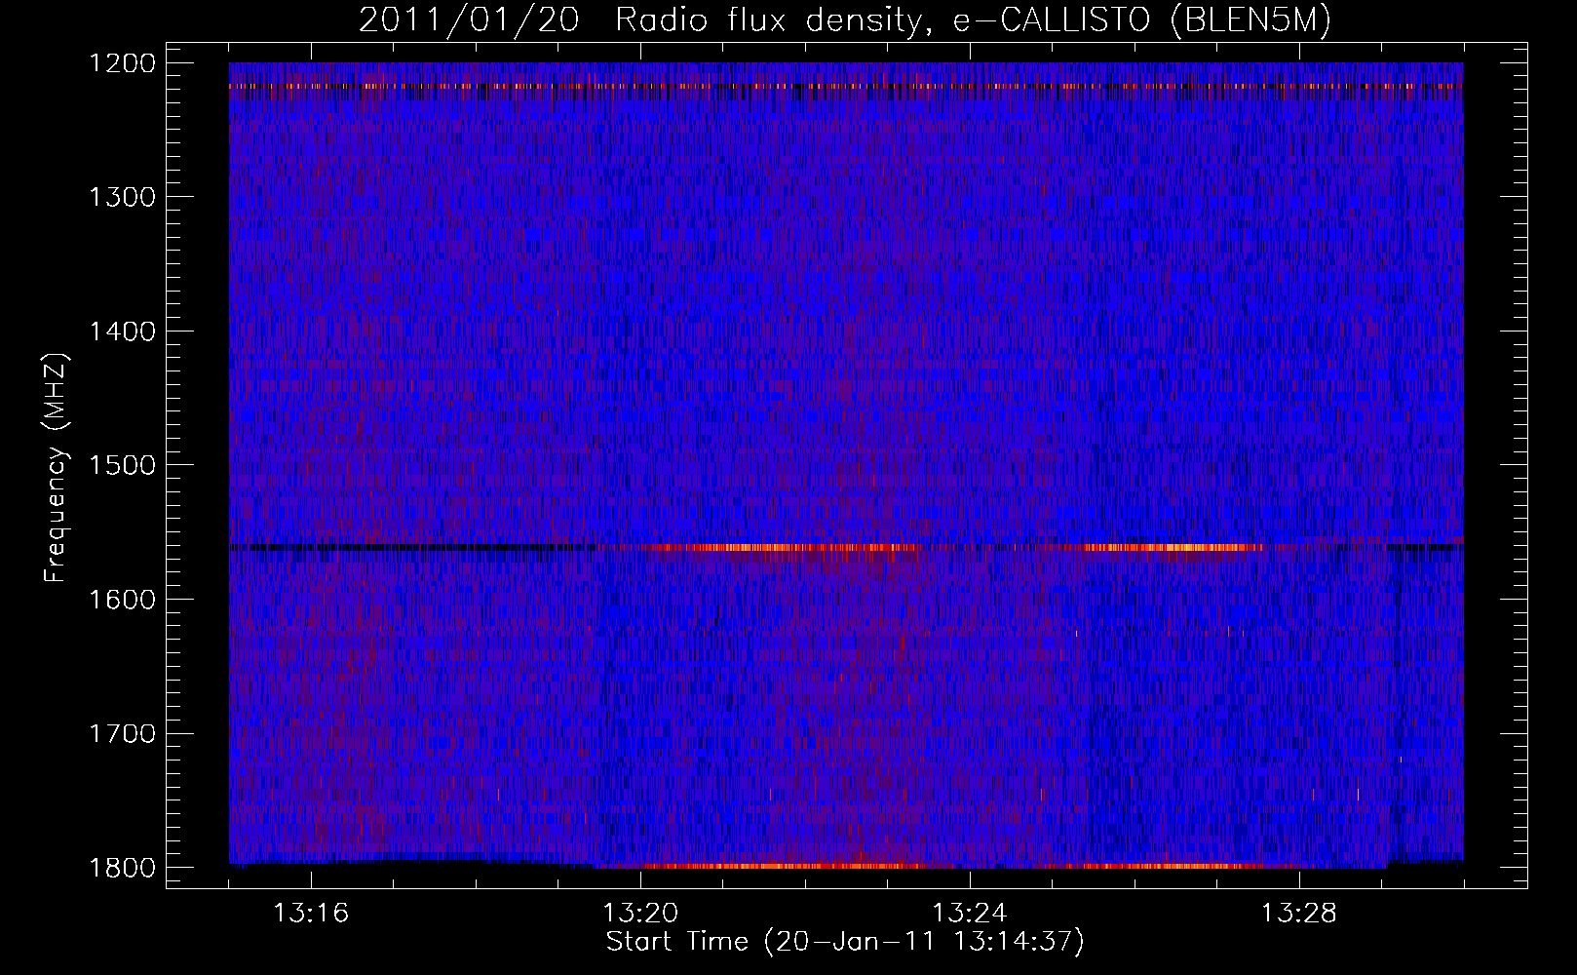This screenshot has width=1577, height=975.
Task: Click the 1700 frequency tick label
Action: point(121,733)
